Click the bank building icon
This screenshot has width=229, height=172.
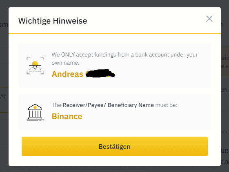[x=35, y=112]
